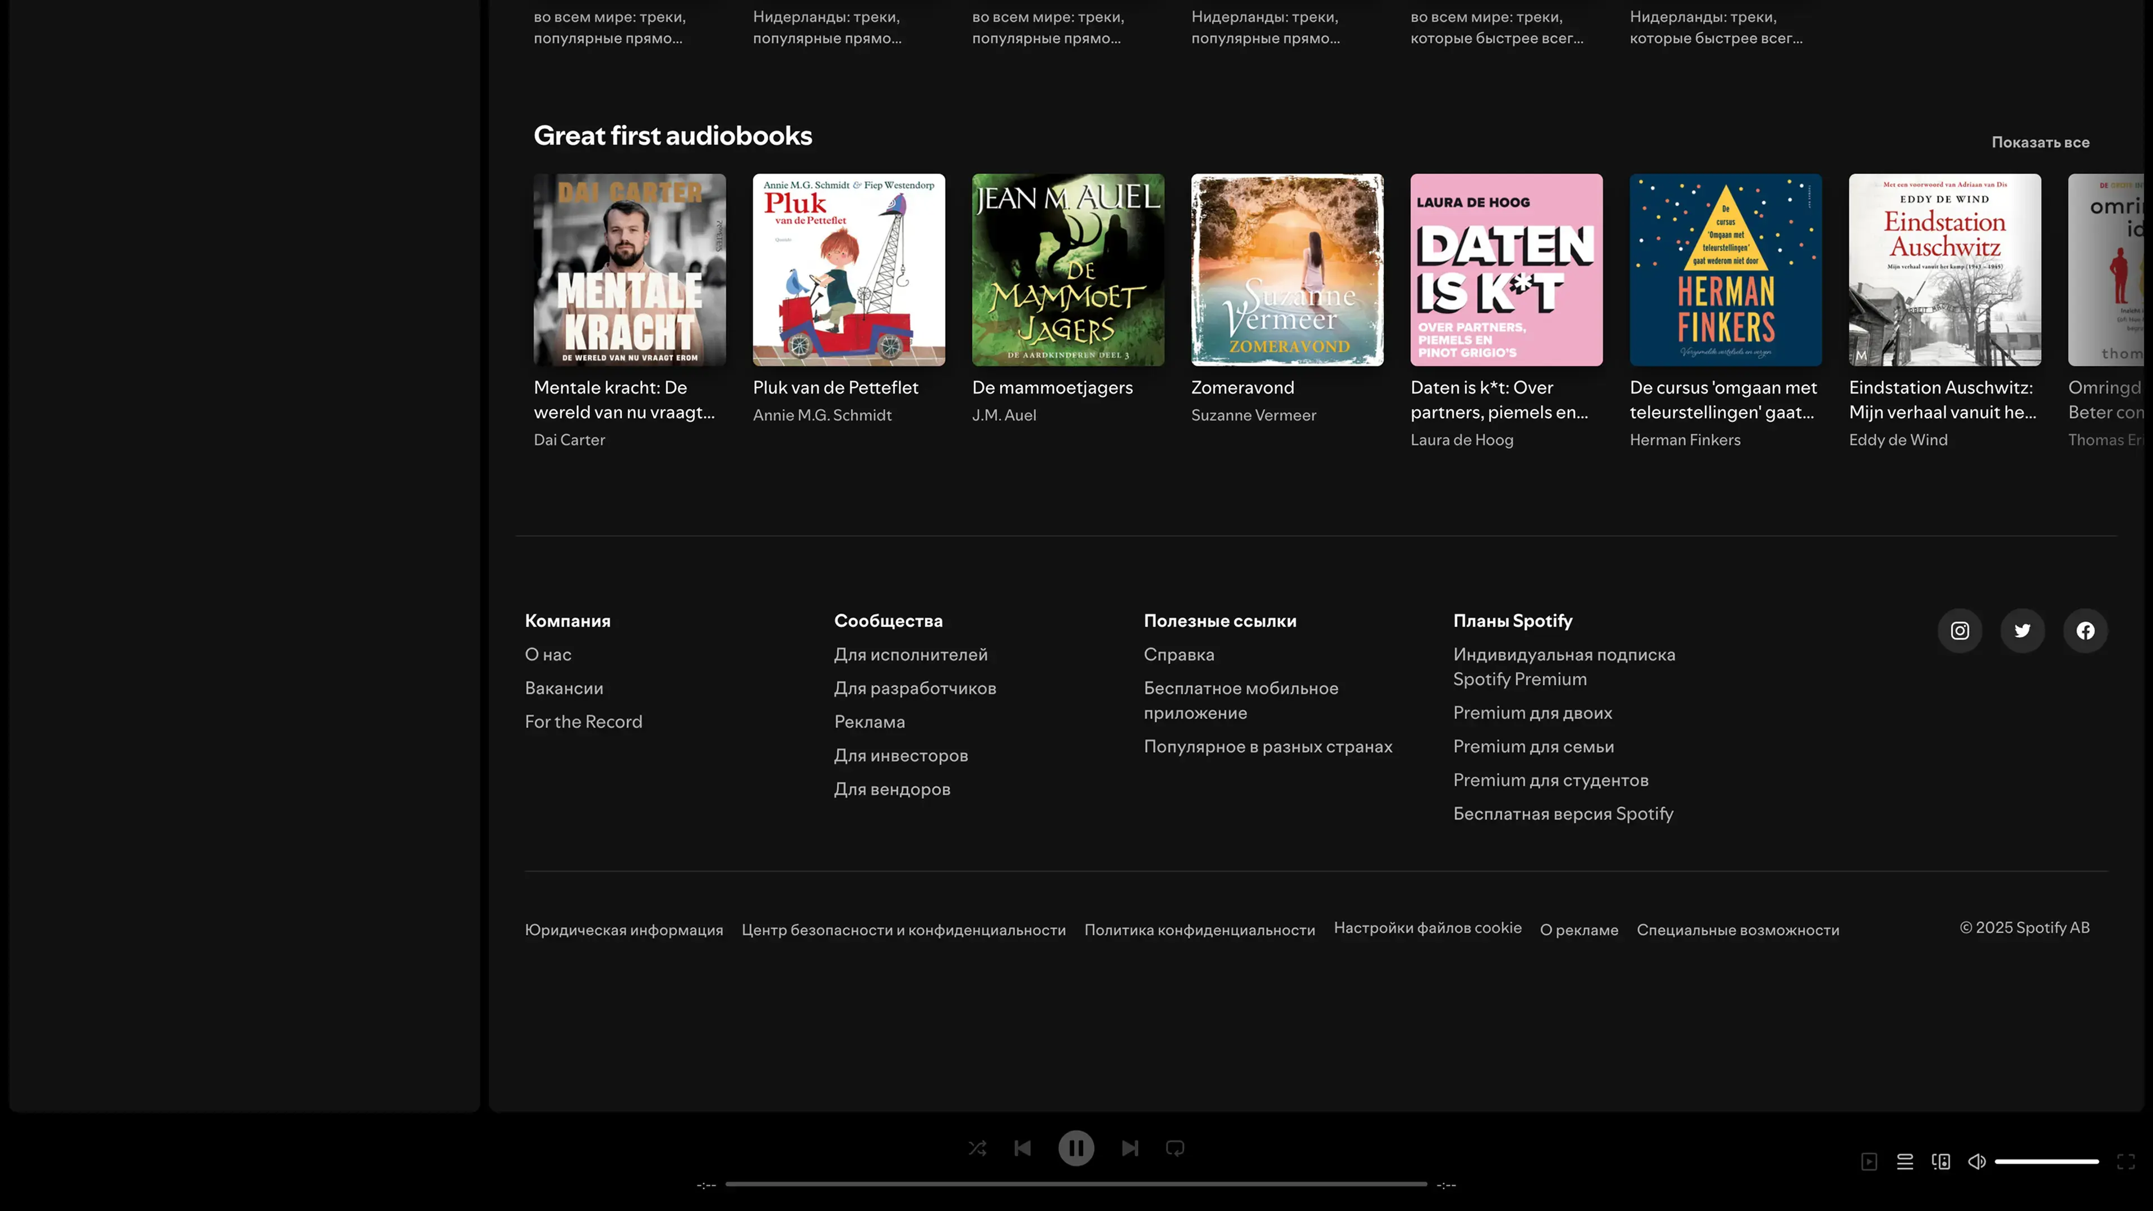Skip to next track

click(1130, 1148)
